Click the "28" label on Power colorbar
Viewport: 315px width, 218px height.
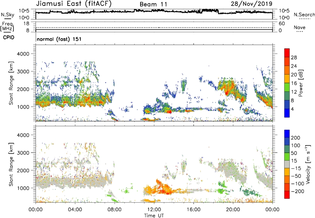tap(294, 57)
